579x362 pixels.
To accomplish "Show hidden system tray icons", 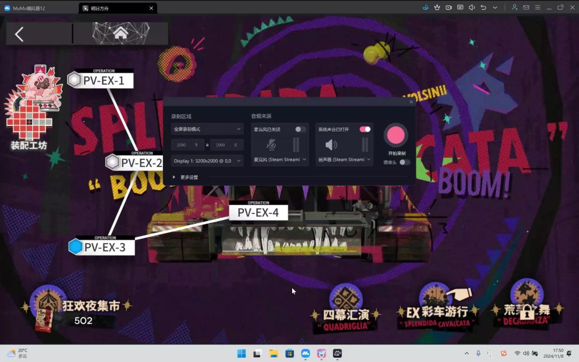I will (x=467, y=353).
